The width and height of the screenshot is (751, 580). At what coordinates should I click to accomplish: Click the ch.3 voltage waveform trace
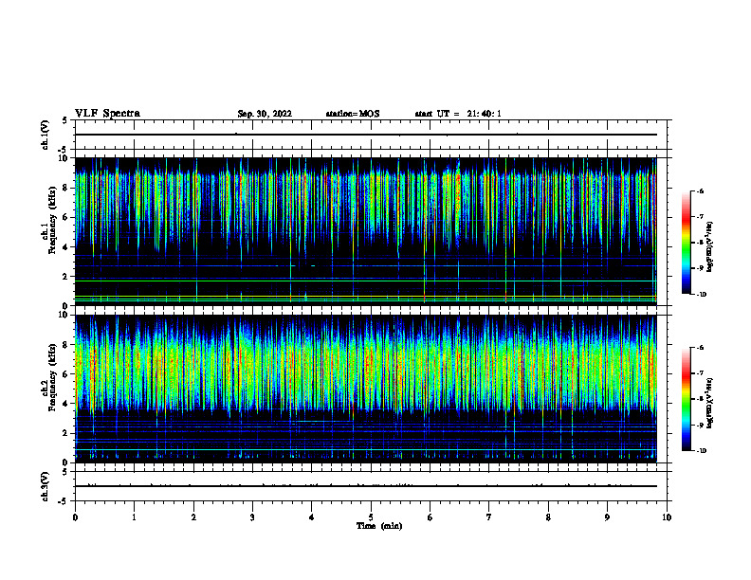pos(365,486)
